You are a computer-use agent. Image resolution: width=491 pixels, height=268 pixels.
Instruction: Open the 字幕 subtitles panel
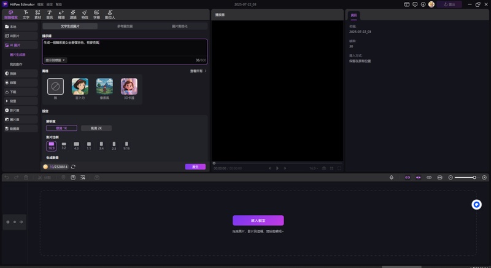(96, 14)
